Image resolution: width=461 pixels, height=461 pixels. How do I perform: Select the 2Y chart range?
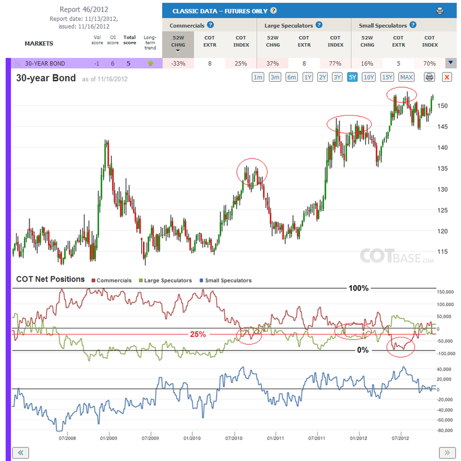tap(322, 77)
